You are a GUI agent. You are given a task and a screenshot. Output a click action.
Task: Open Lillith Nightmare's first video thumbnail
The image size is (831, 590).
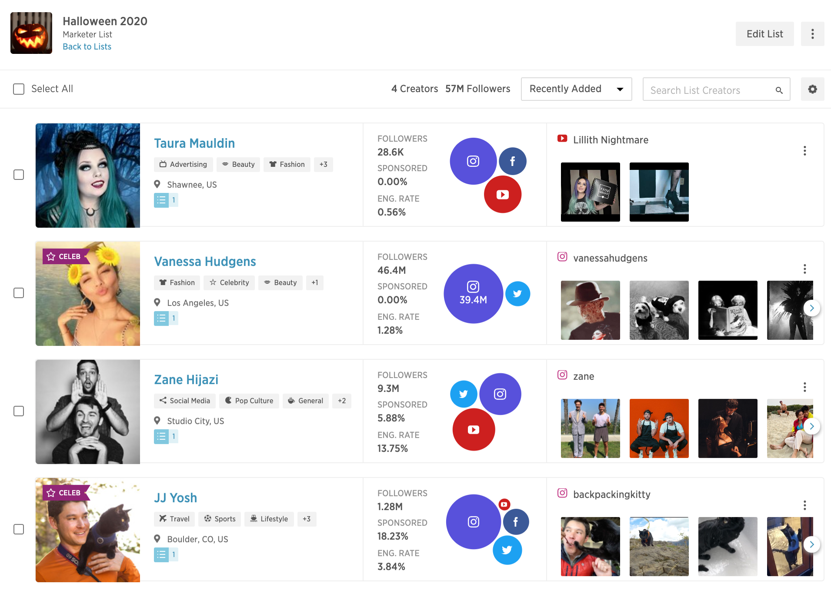pos(591,192)
